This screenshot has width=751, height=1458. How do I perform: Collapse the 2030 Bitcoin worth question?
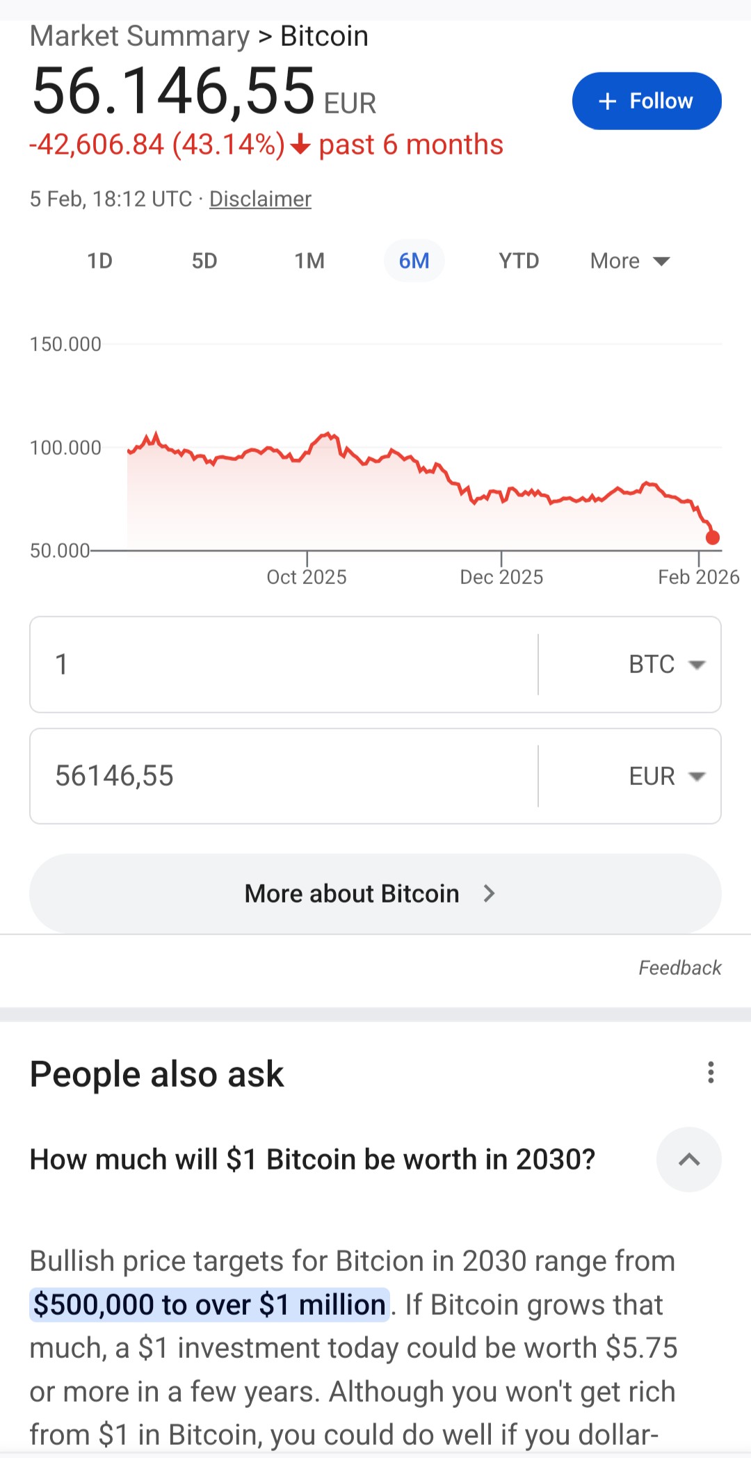tap(688, 1160)
